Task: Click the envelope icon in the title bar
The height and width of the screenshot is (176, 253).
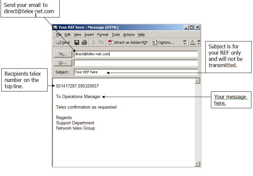Action: pyautogui.click(x=55, y=27)
